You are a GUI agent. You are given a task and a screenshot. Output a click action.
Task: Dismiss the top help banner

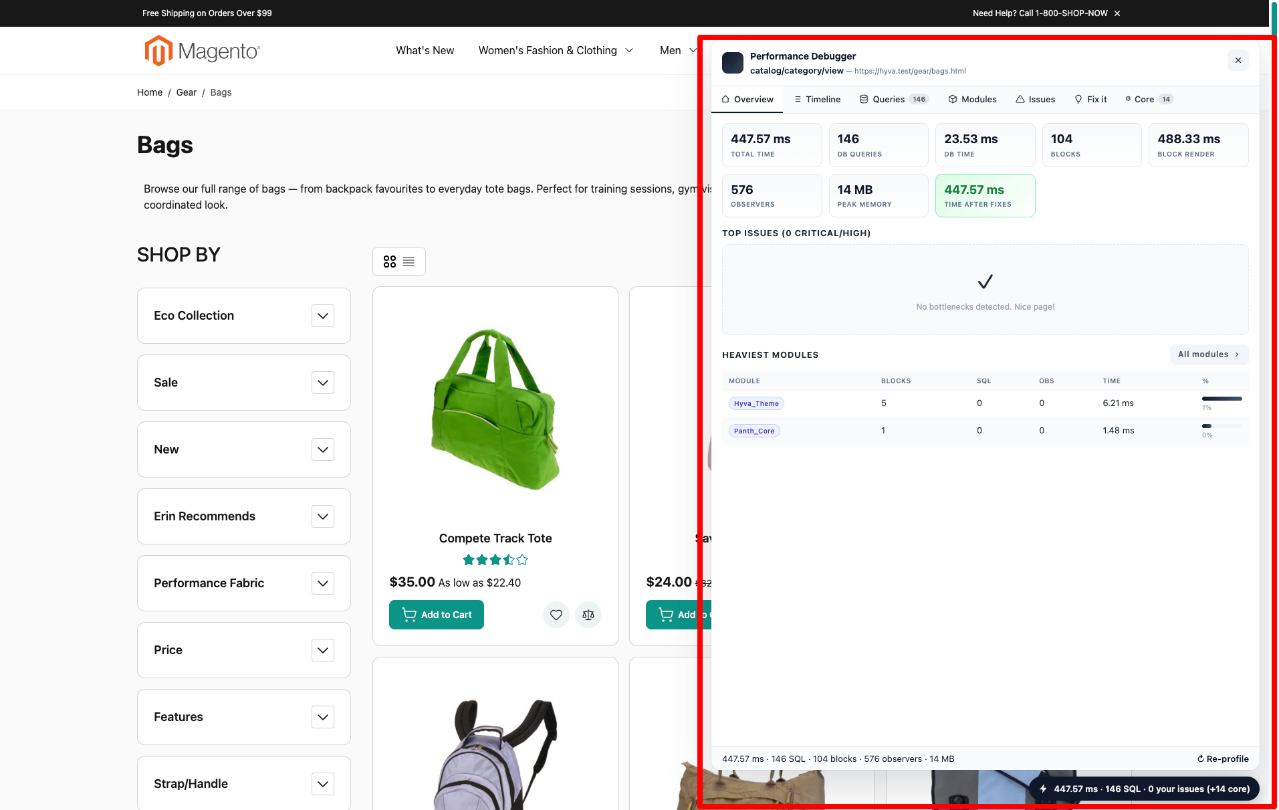pos(1117,13)
